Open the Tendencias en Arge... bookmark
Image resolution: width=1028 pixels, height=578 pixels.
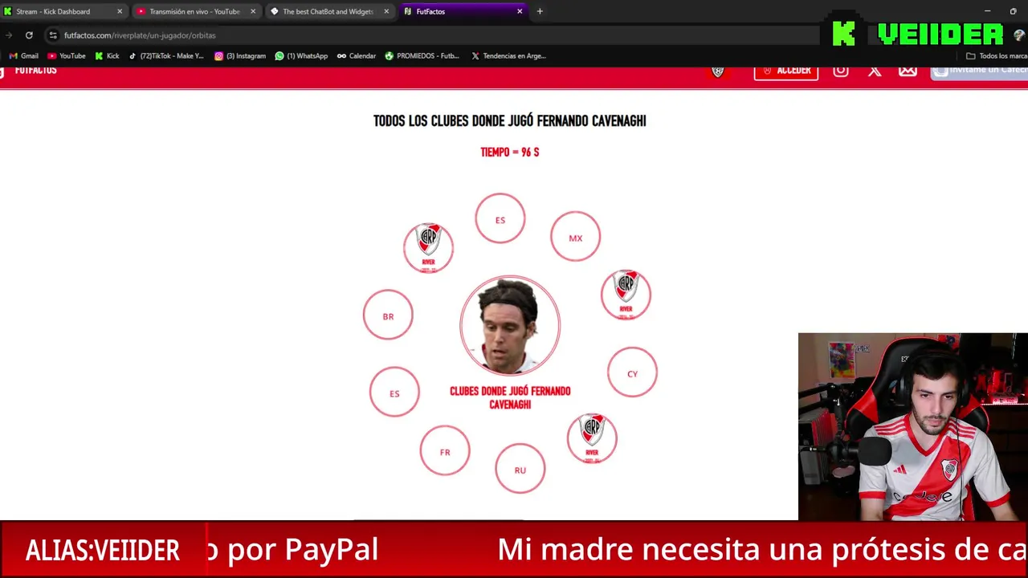pyautogui.click(x=508, y=56)
